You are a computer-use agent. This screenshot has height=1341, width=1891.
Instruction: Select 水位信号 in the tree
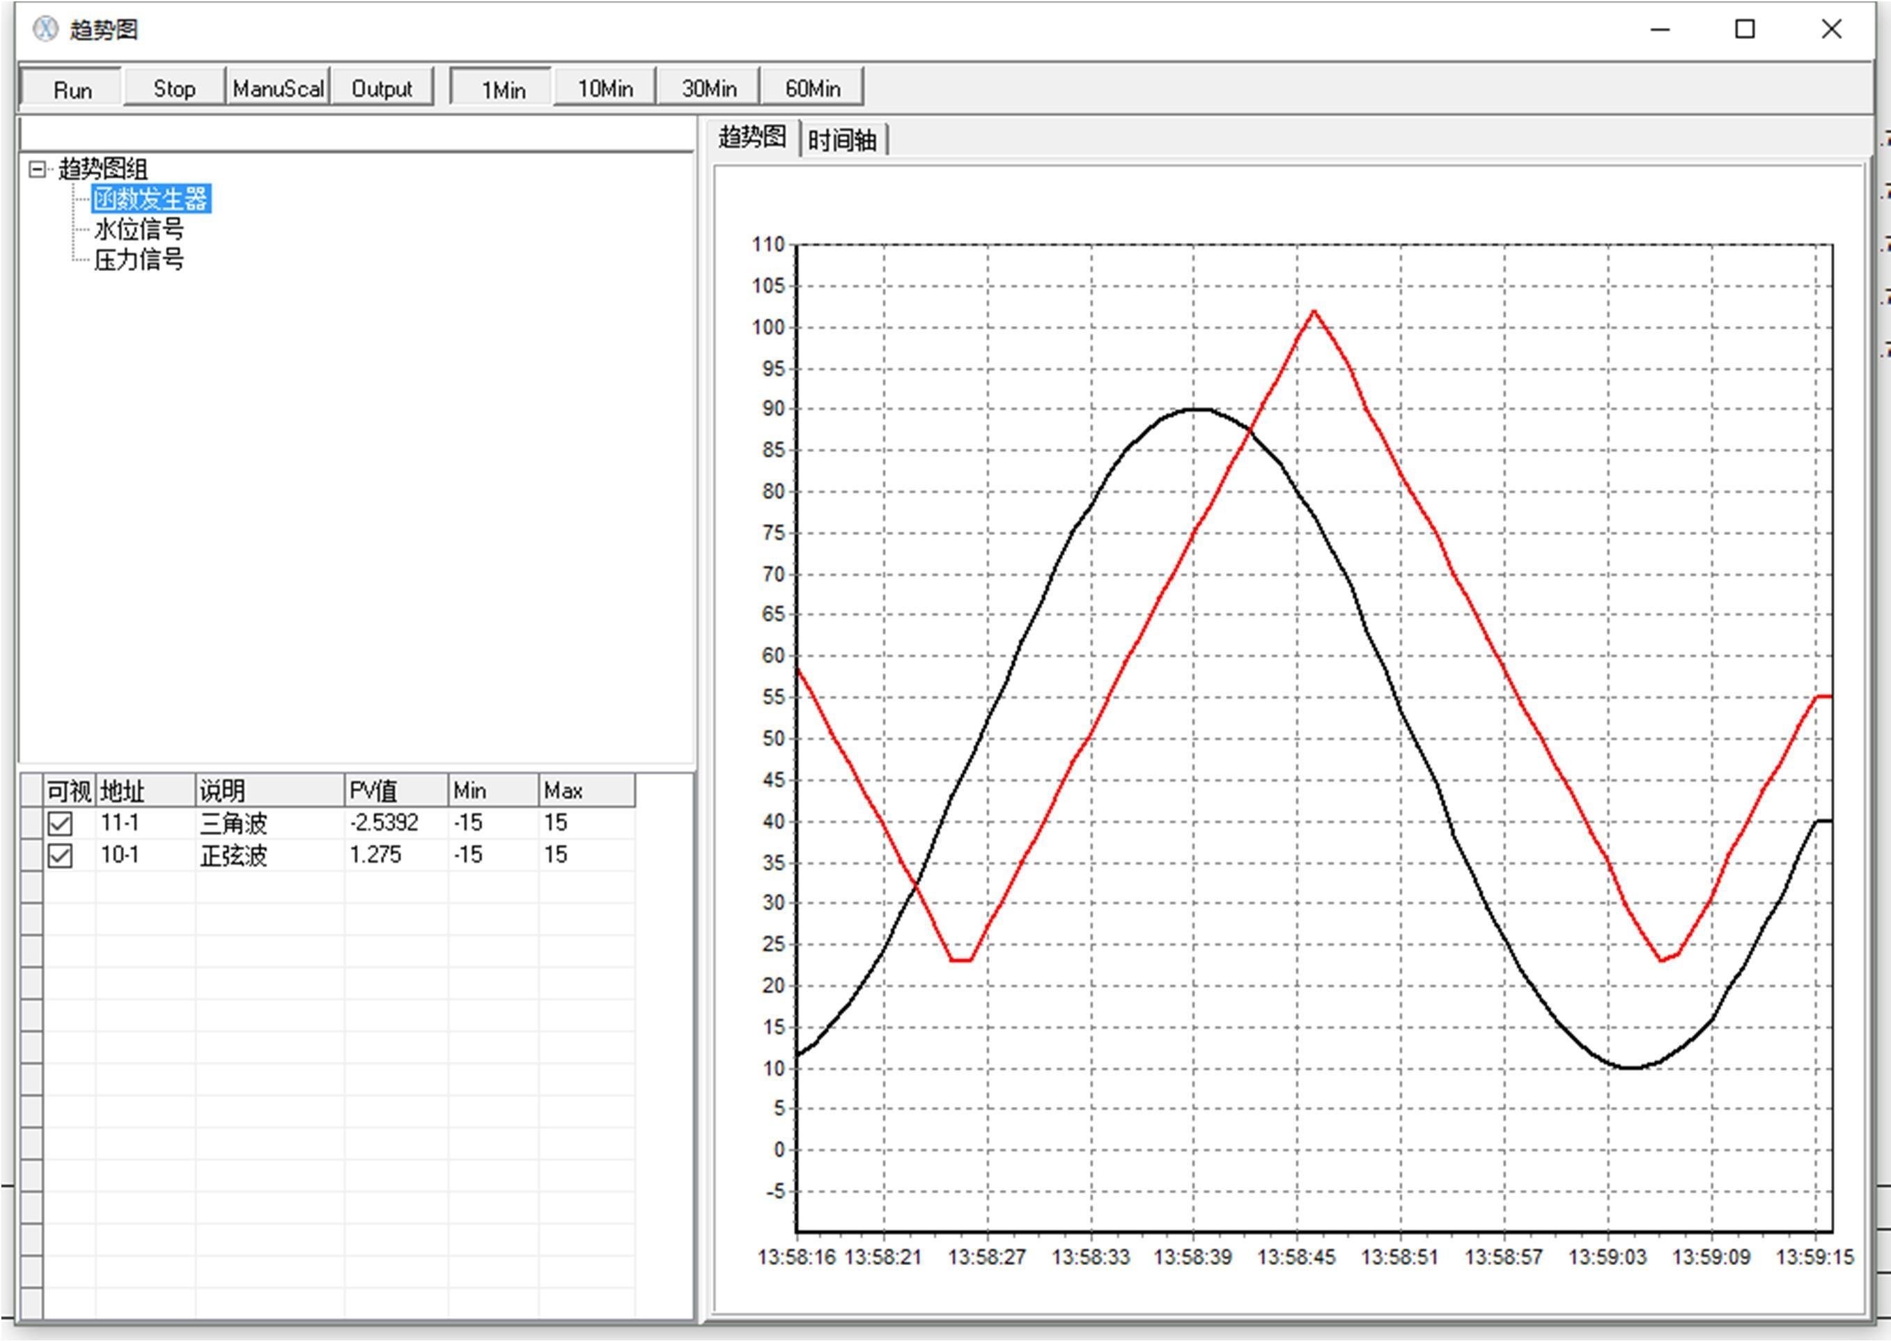tap(138, 228)
